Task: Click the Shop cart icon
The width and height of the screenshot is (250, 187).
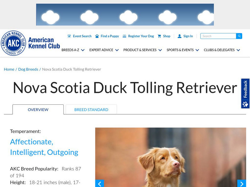Action: coord(159,36)
